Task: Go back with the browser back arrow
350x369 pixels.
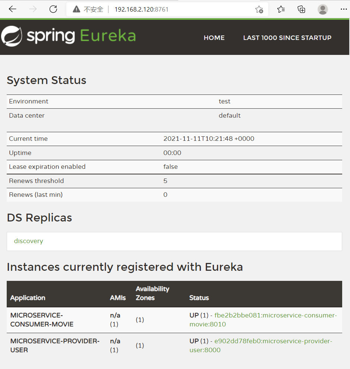Action: click(12, 9)
